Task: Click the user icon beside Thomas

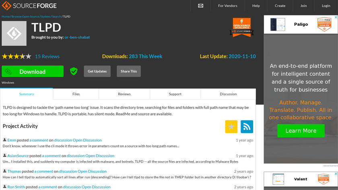Action: [x=4, y=171]
